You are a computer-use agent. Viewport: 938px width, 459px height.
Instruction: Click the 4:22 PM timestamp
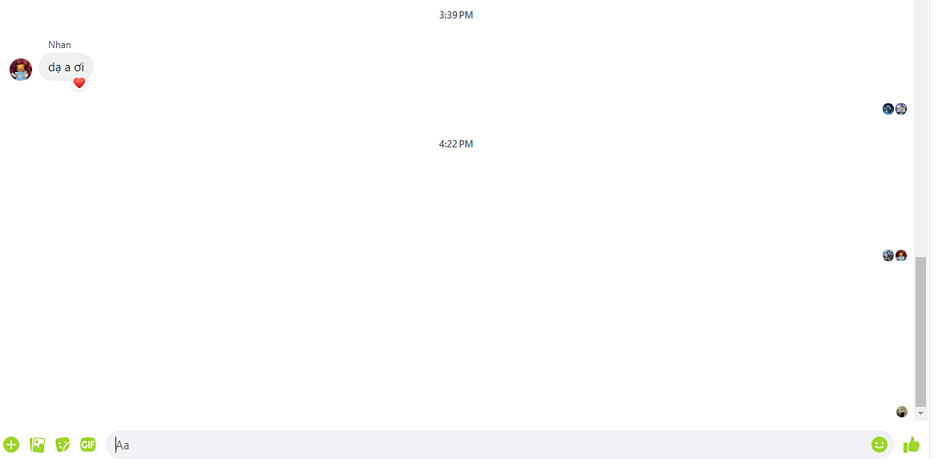point(456,144)
